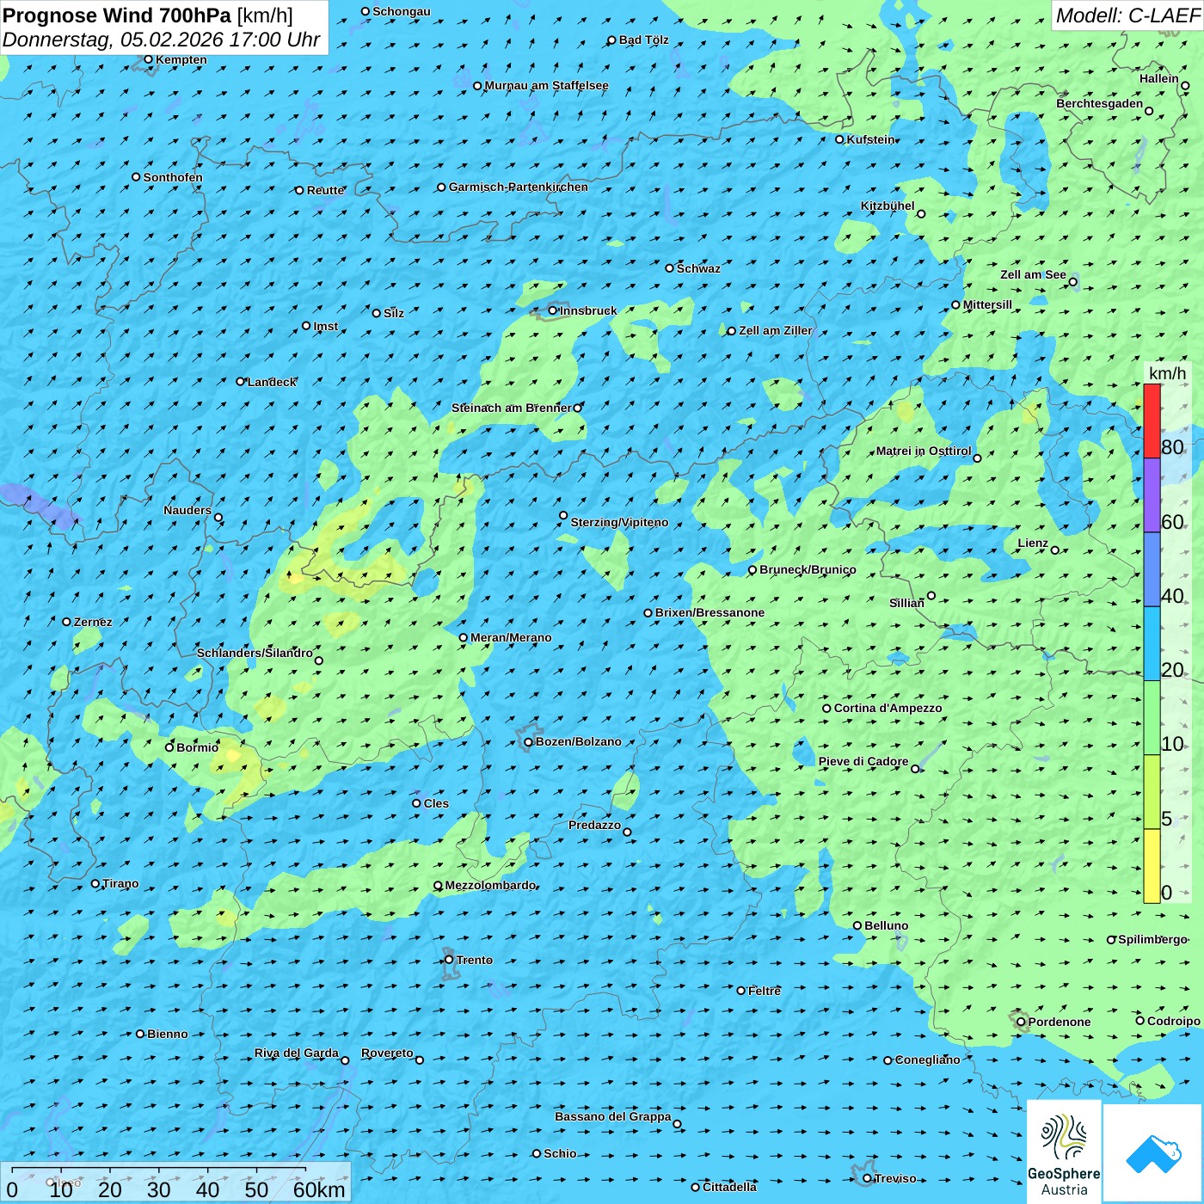Image resolution: width=1204 pixels, height=1204 pixels.
Task: Click the Bozen/Bolzano city marker
Action: tap(528, 742)
